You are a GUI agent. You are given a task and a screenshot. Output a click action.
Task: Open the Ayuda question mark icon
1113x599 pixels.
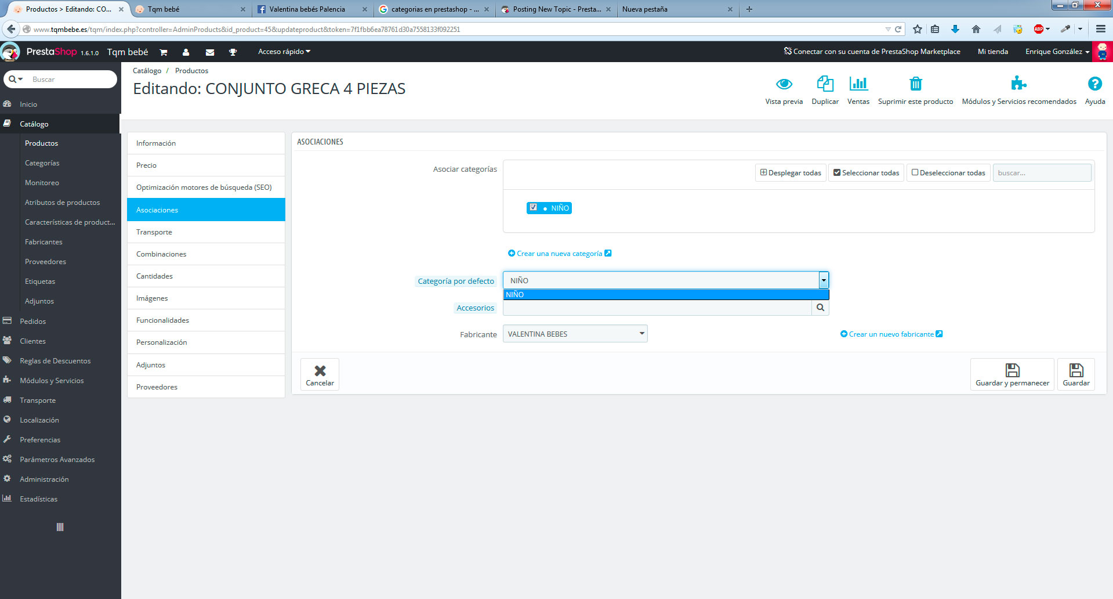(1095, 84)
